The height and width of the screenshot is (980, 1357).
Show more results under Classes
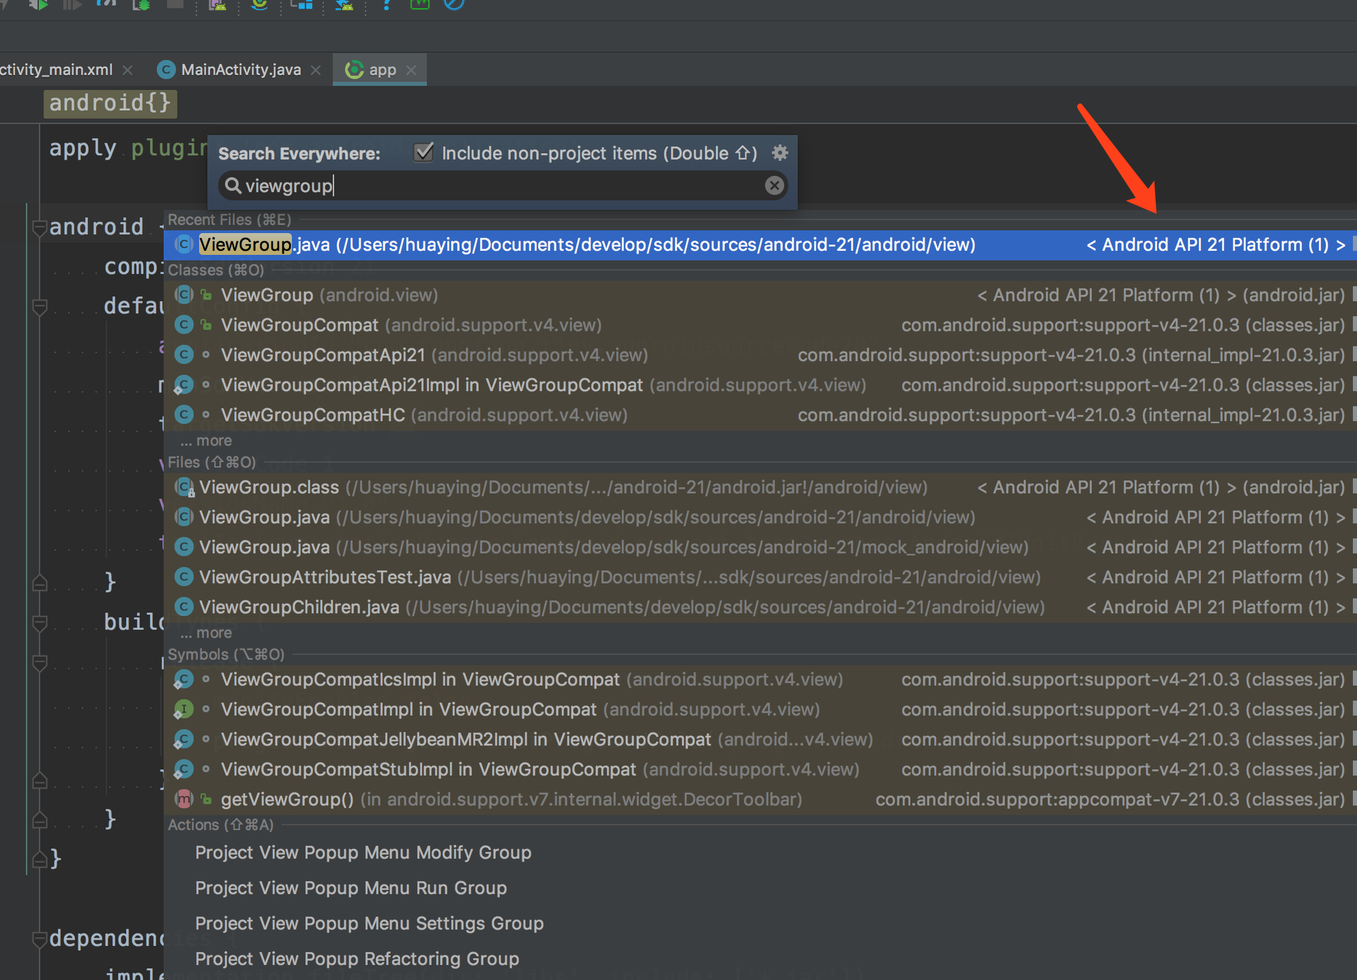click(207, 441)
